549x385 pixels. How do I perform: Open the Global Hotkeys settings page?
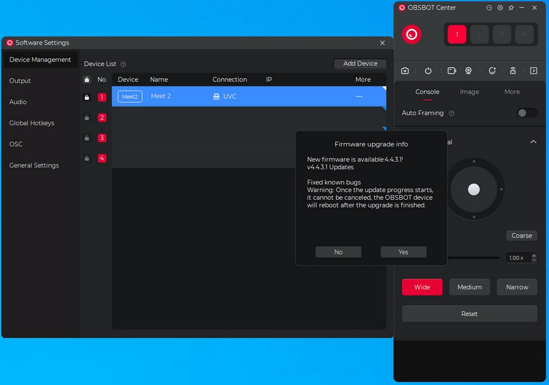pos(32,123)
